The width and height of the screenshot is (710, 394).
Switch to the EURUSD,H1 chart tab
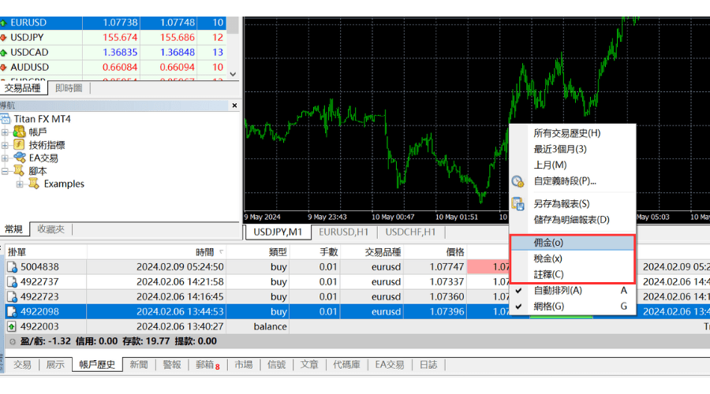coord(342,232)
